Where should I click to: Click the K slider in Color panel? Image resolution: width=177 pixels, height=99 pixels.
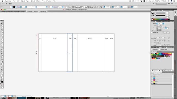click(160, 17)
